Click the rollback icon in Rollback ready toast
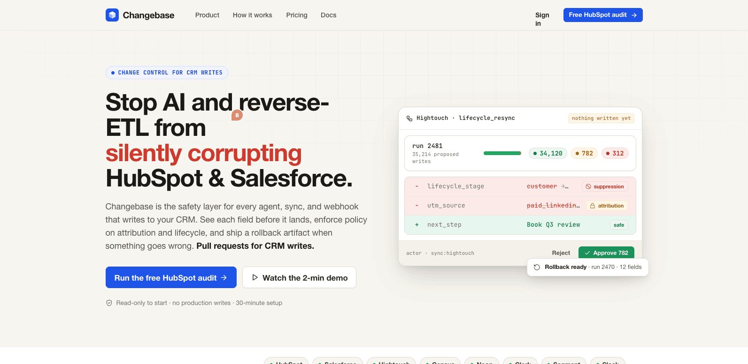Image resolution: width=748 pixels, height=364 pixels. pyautogui.click(x=537, y=267)
